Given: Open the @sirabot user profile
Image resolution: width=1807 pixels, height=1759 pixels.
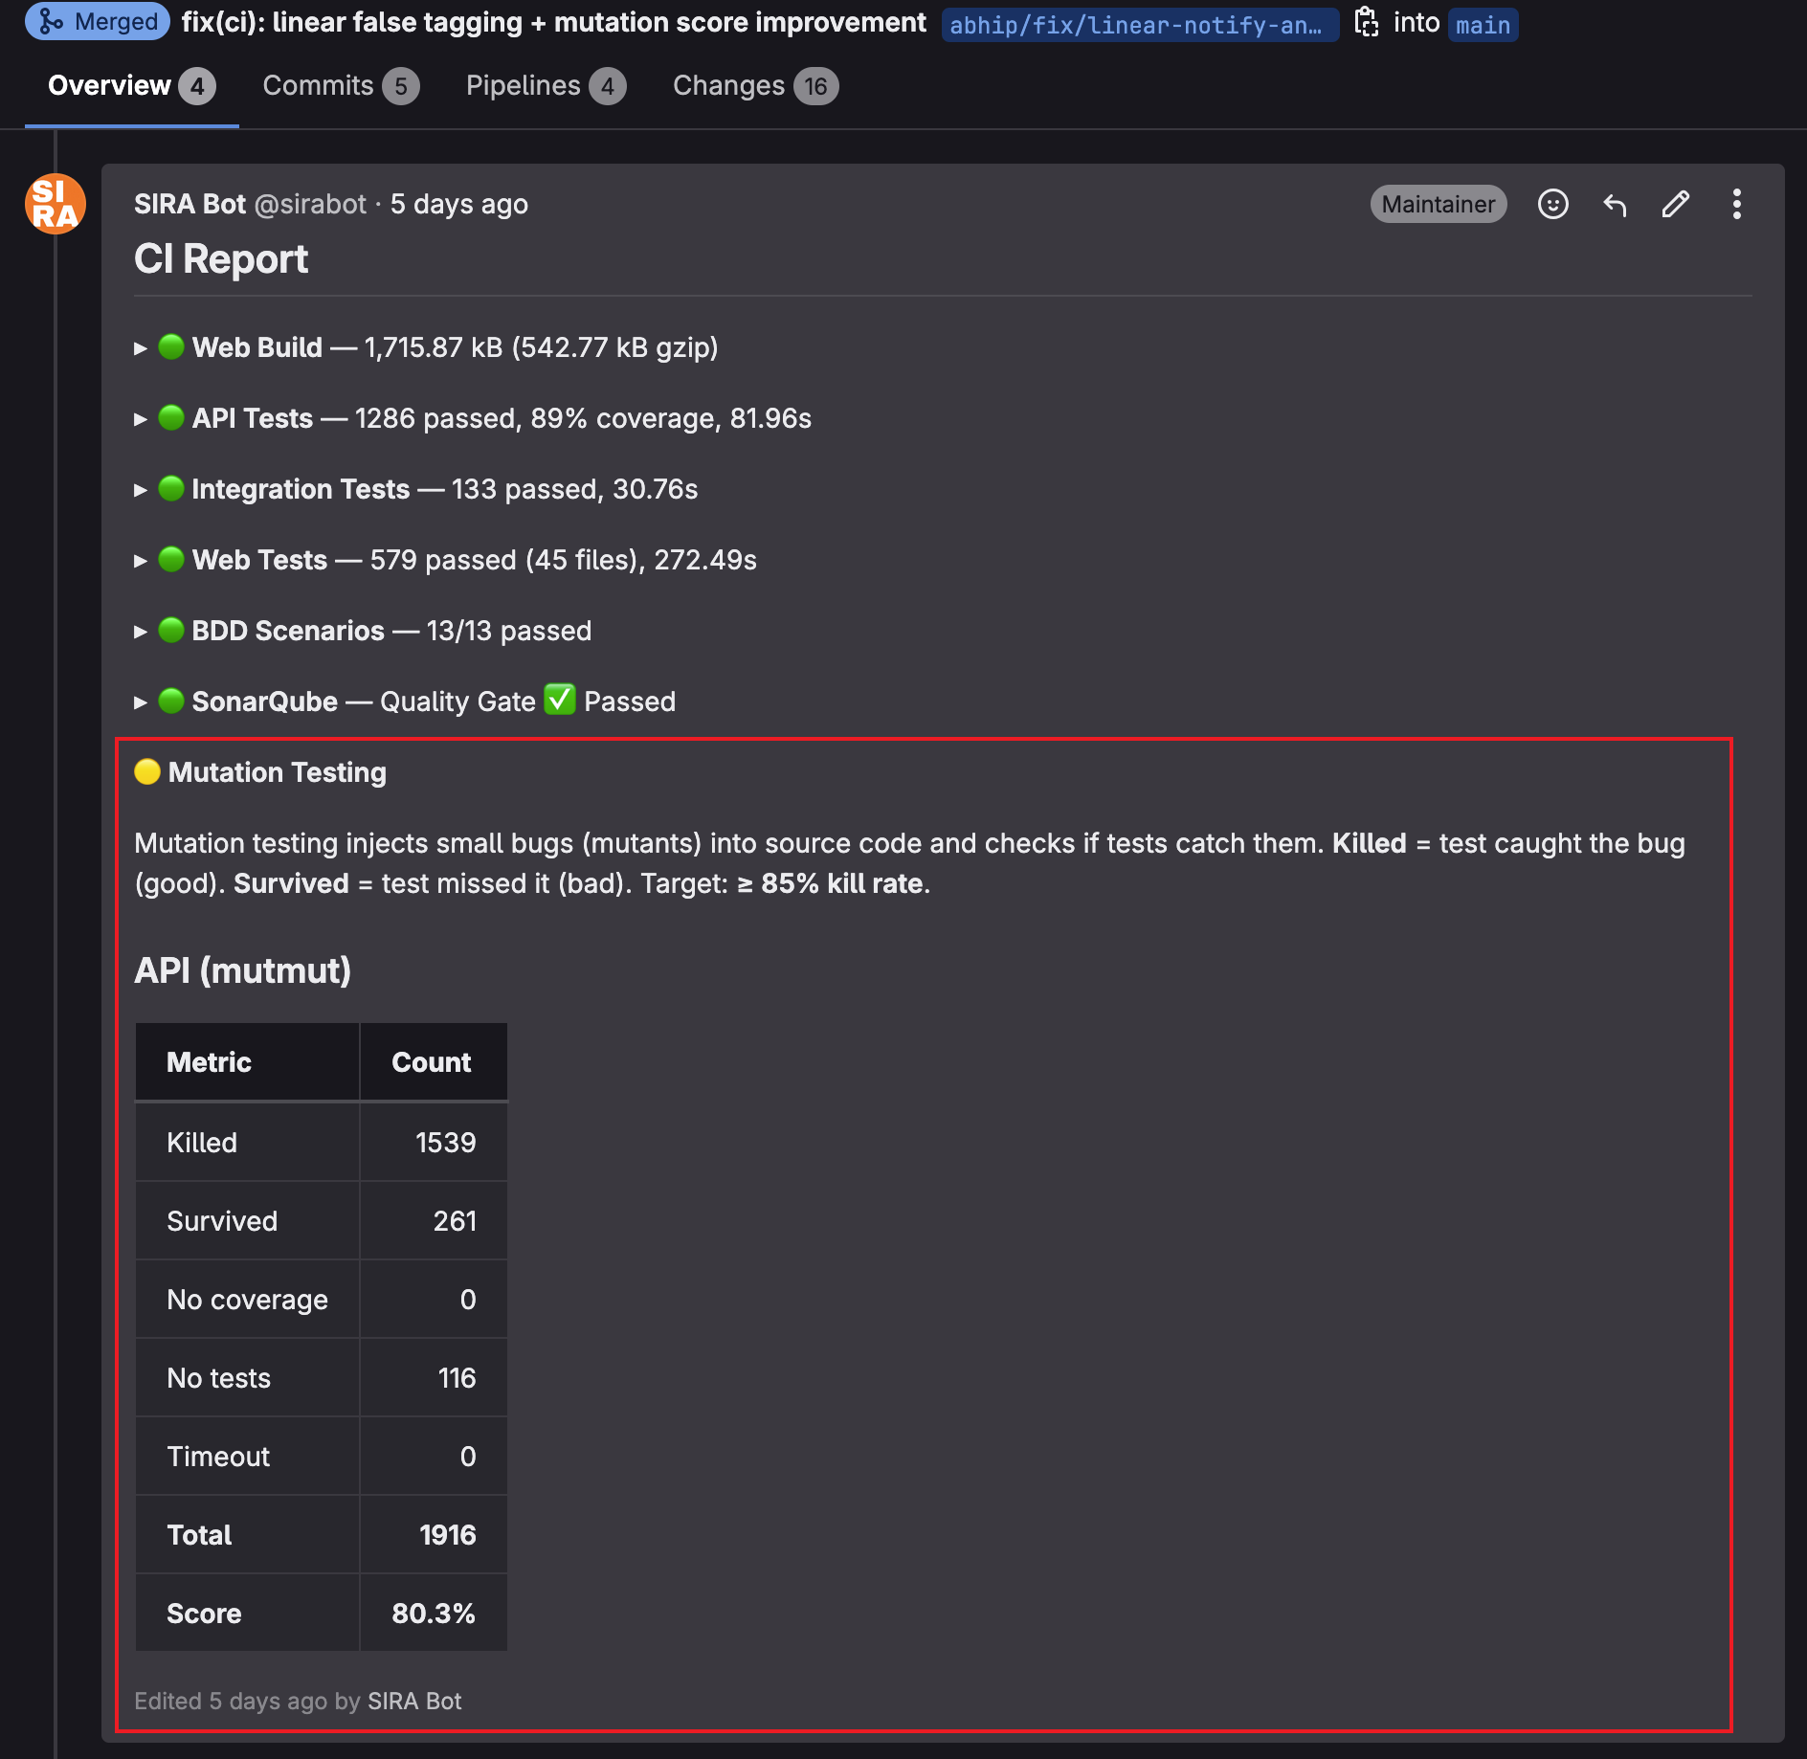Looking at the screenshot, I should (x=309, y=204).
